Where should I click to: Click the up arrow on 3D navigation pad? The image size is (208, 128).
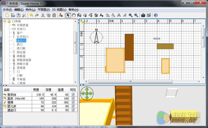pyautogui.click(x=87, y=89)
